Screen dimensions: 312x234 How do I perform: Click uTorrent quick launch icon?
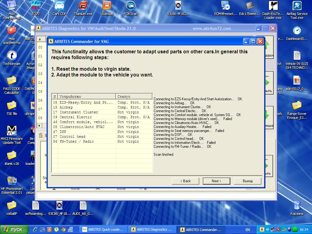56,229
